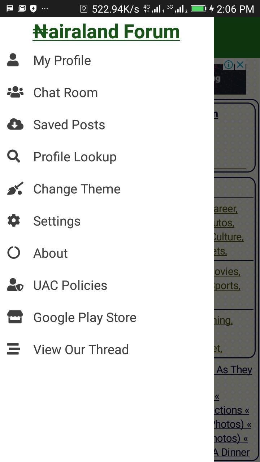Tap the My Profile person icon
The height and width of the screenshot is (462, 260).
[13, 60]
